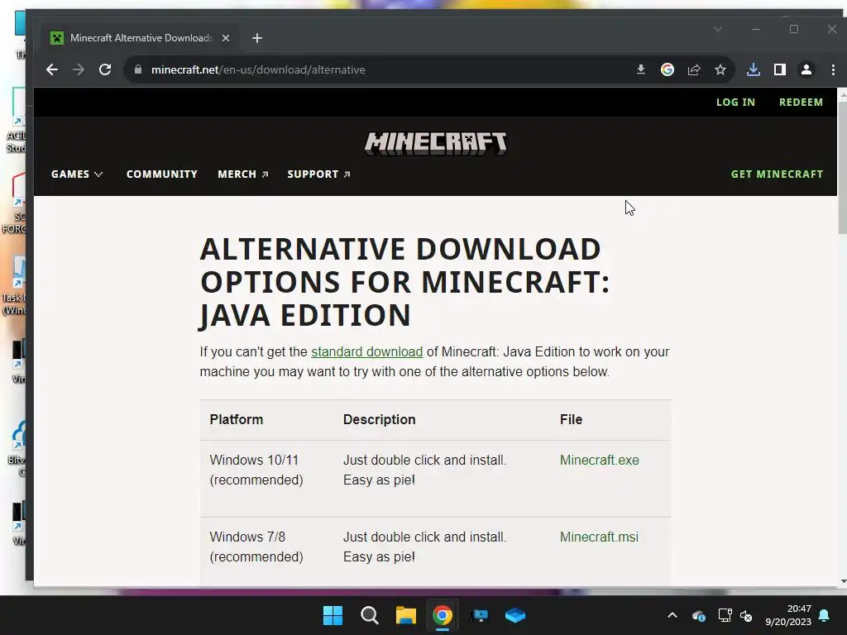Follow the standard download link
847x635 pixels.
pyautogui.click(x=366, y=352)
